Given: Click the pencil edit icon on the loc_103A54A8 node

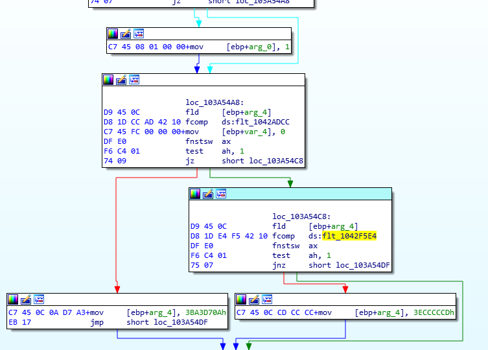Looking at the screenshot, I should click(121, 80).
